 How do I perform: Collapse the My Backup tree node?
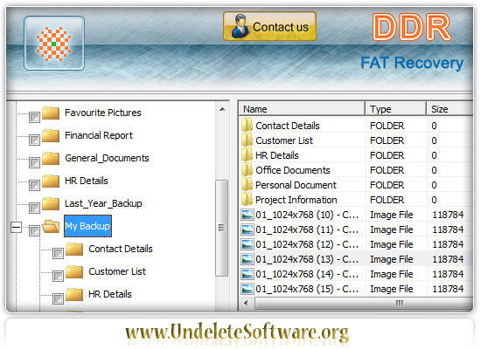pos(17,227)
